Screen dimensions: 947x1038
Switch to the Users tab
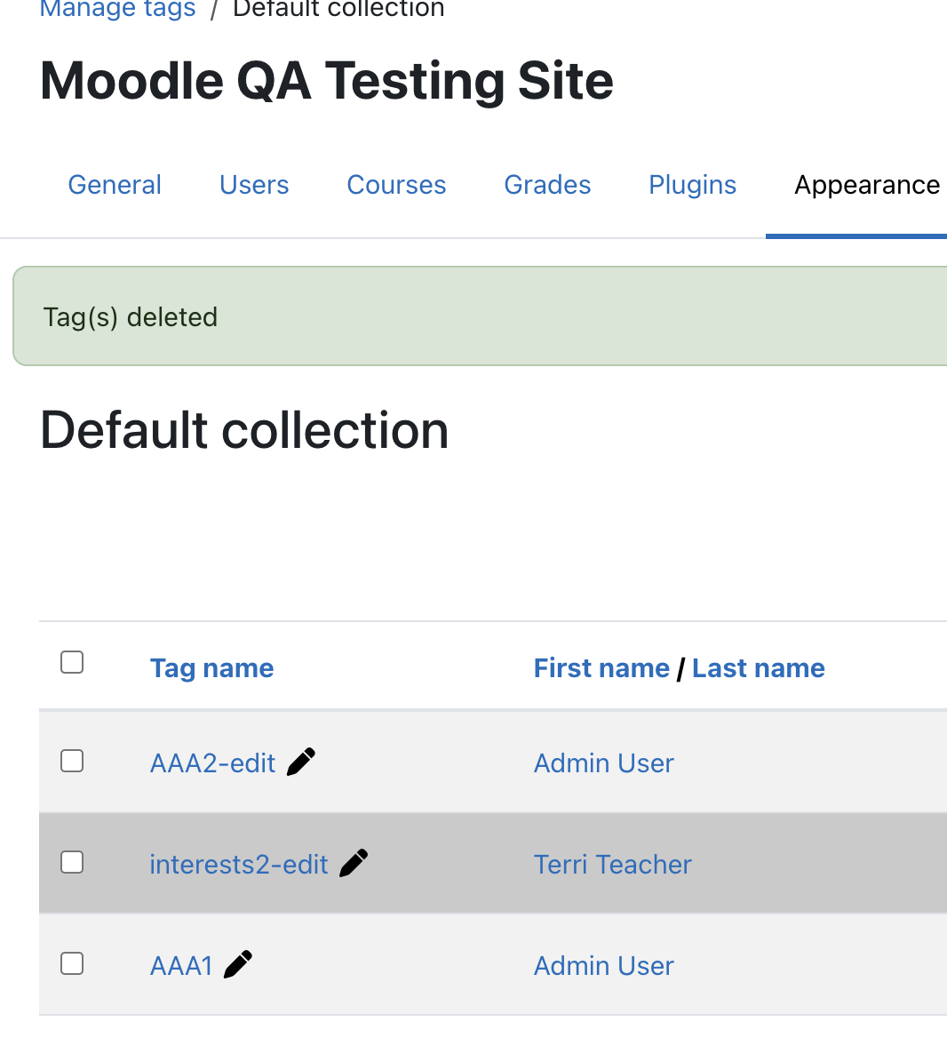254,185
